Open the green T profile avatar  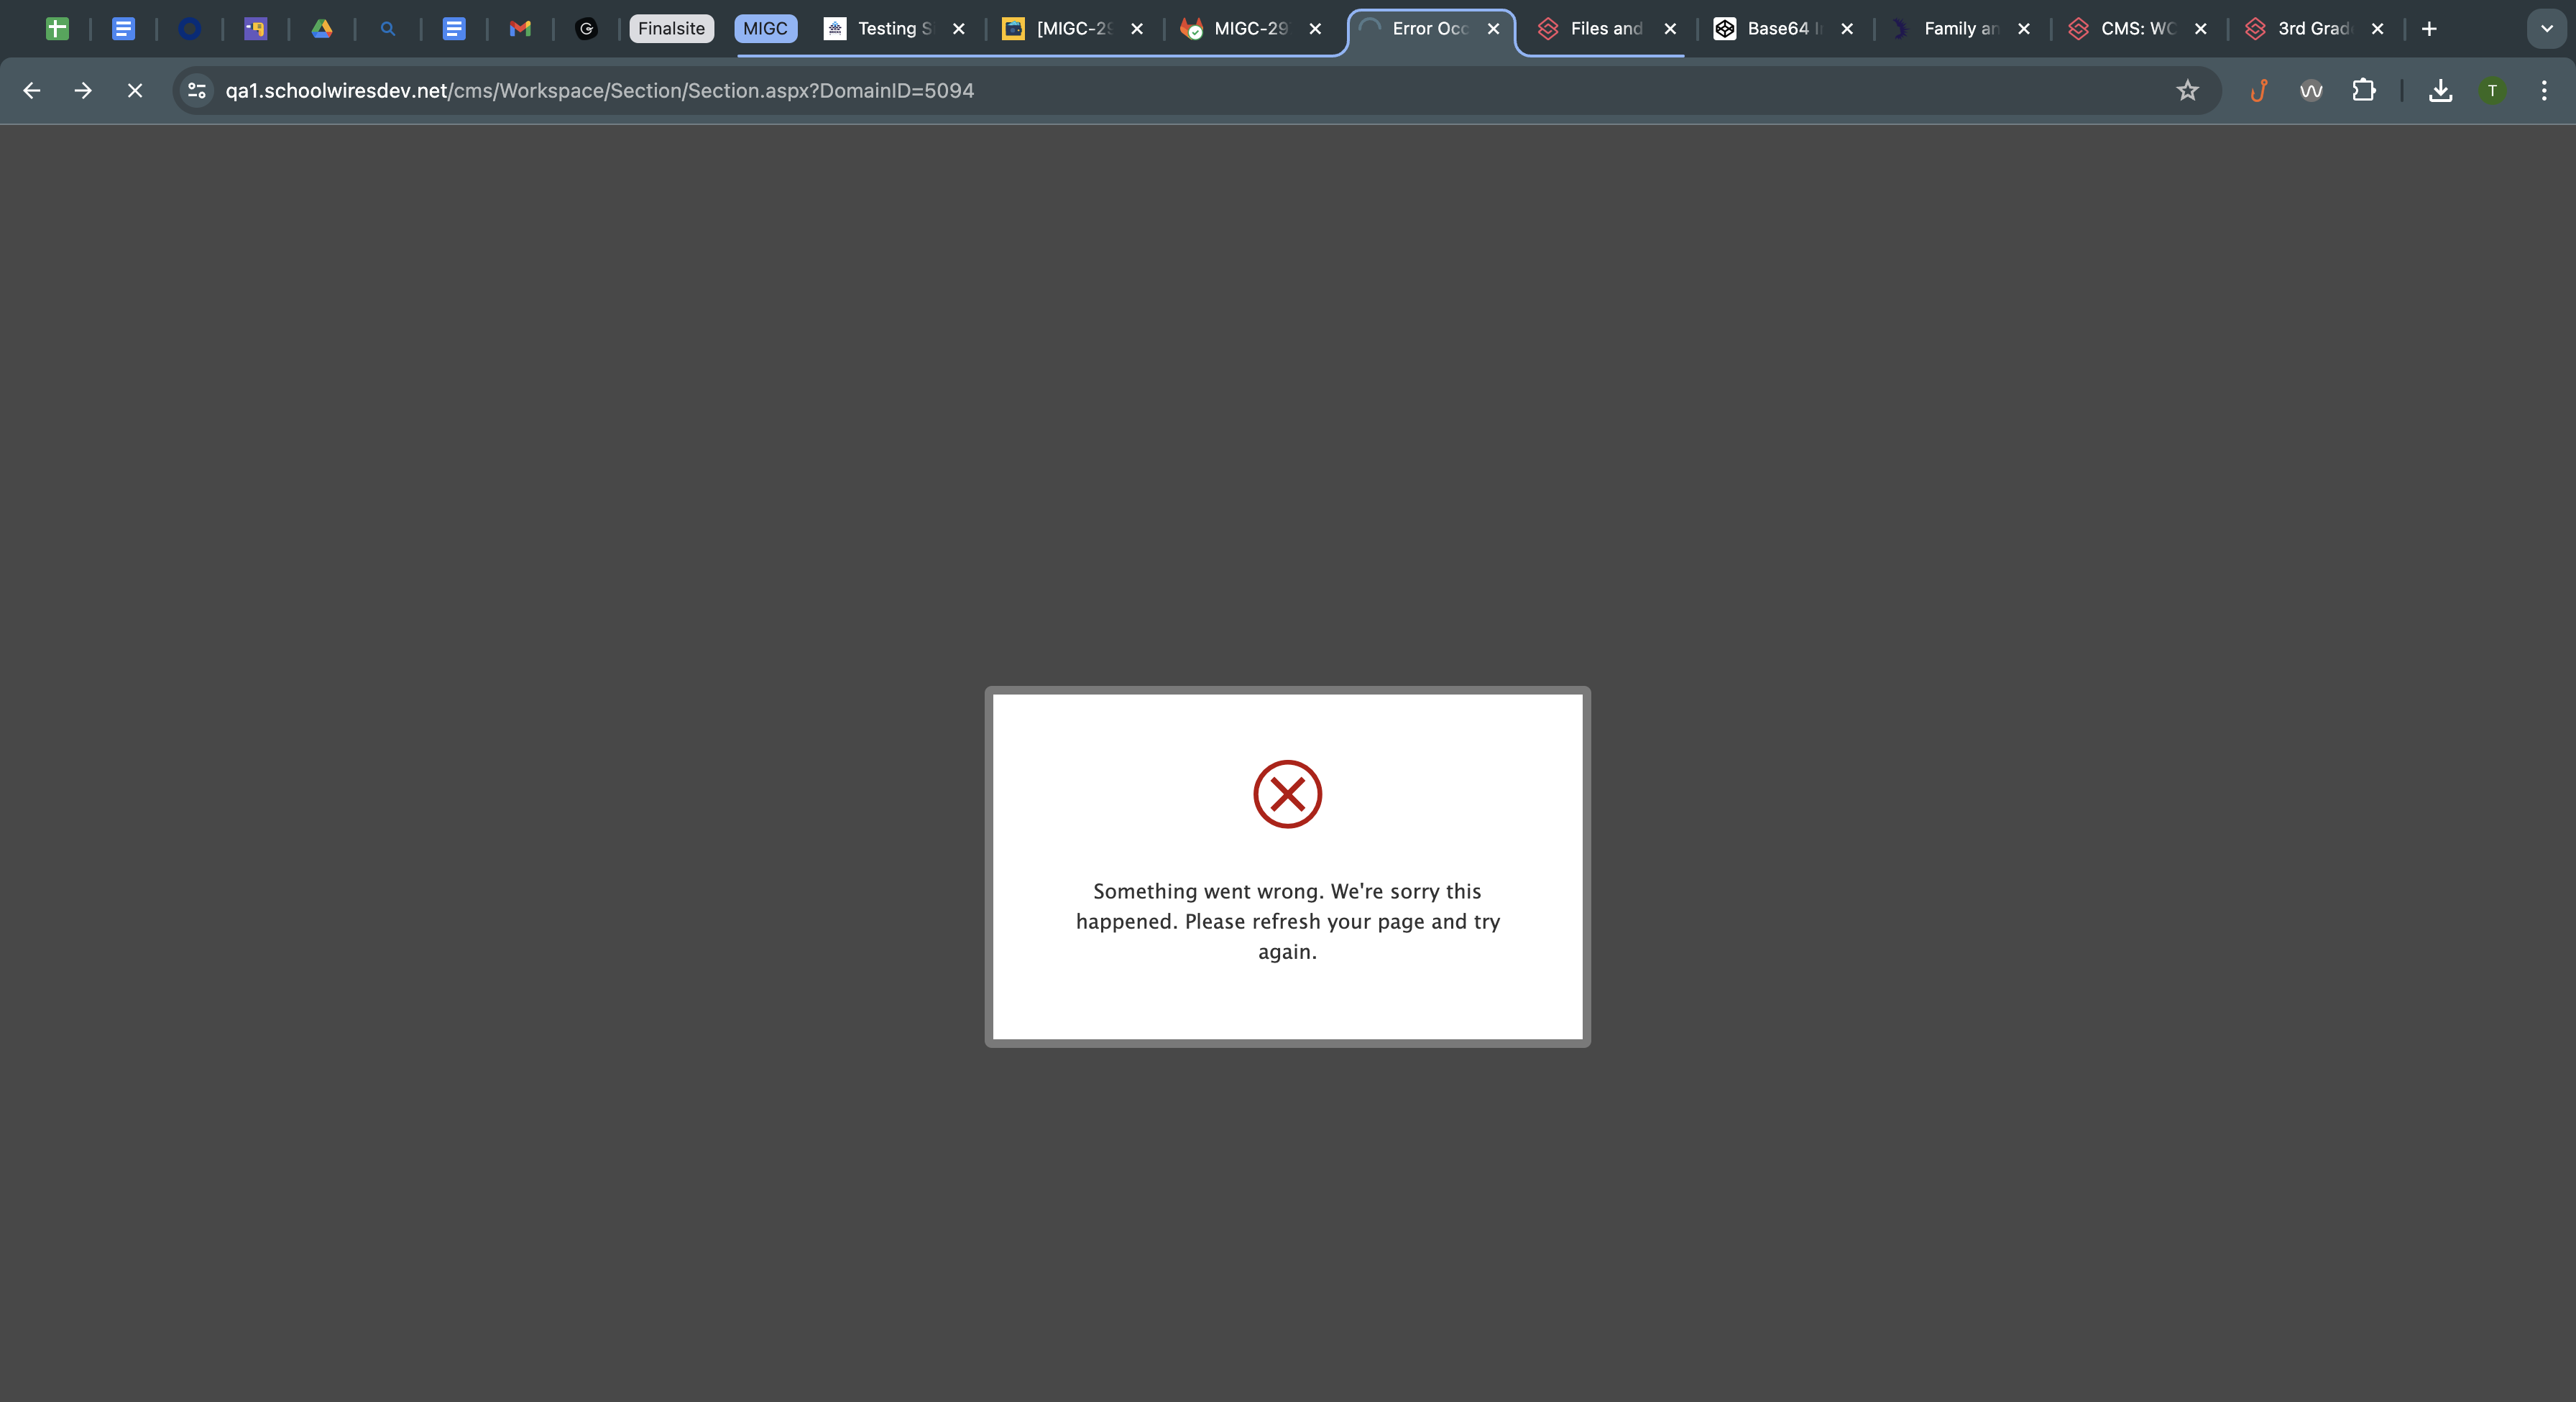2492,91
